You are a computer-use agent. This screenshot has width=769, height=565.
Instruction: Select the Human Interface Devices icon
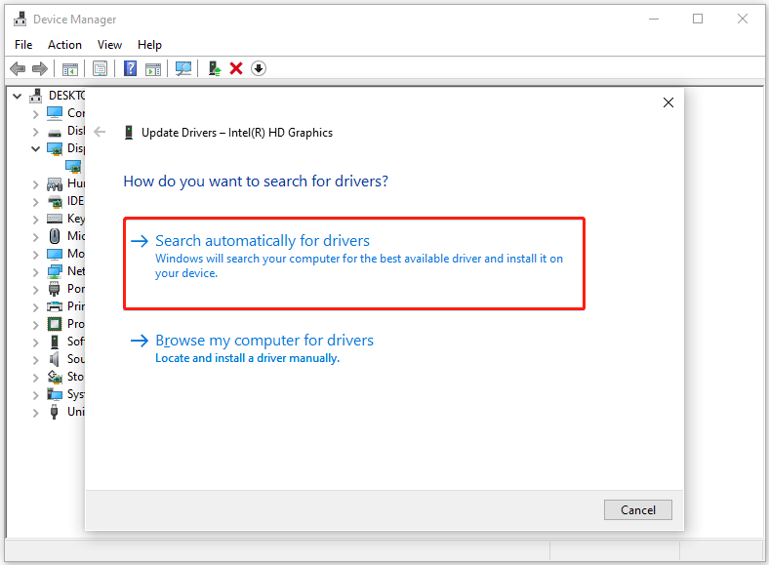[55, 183]
